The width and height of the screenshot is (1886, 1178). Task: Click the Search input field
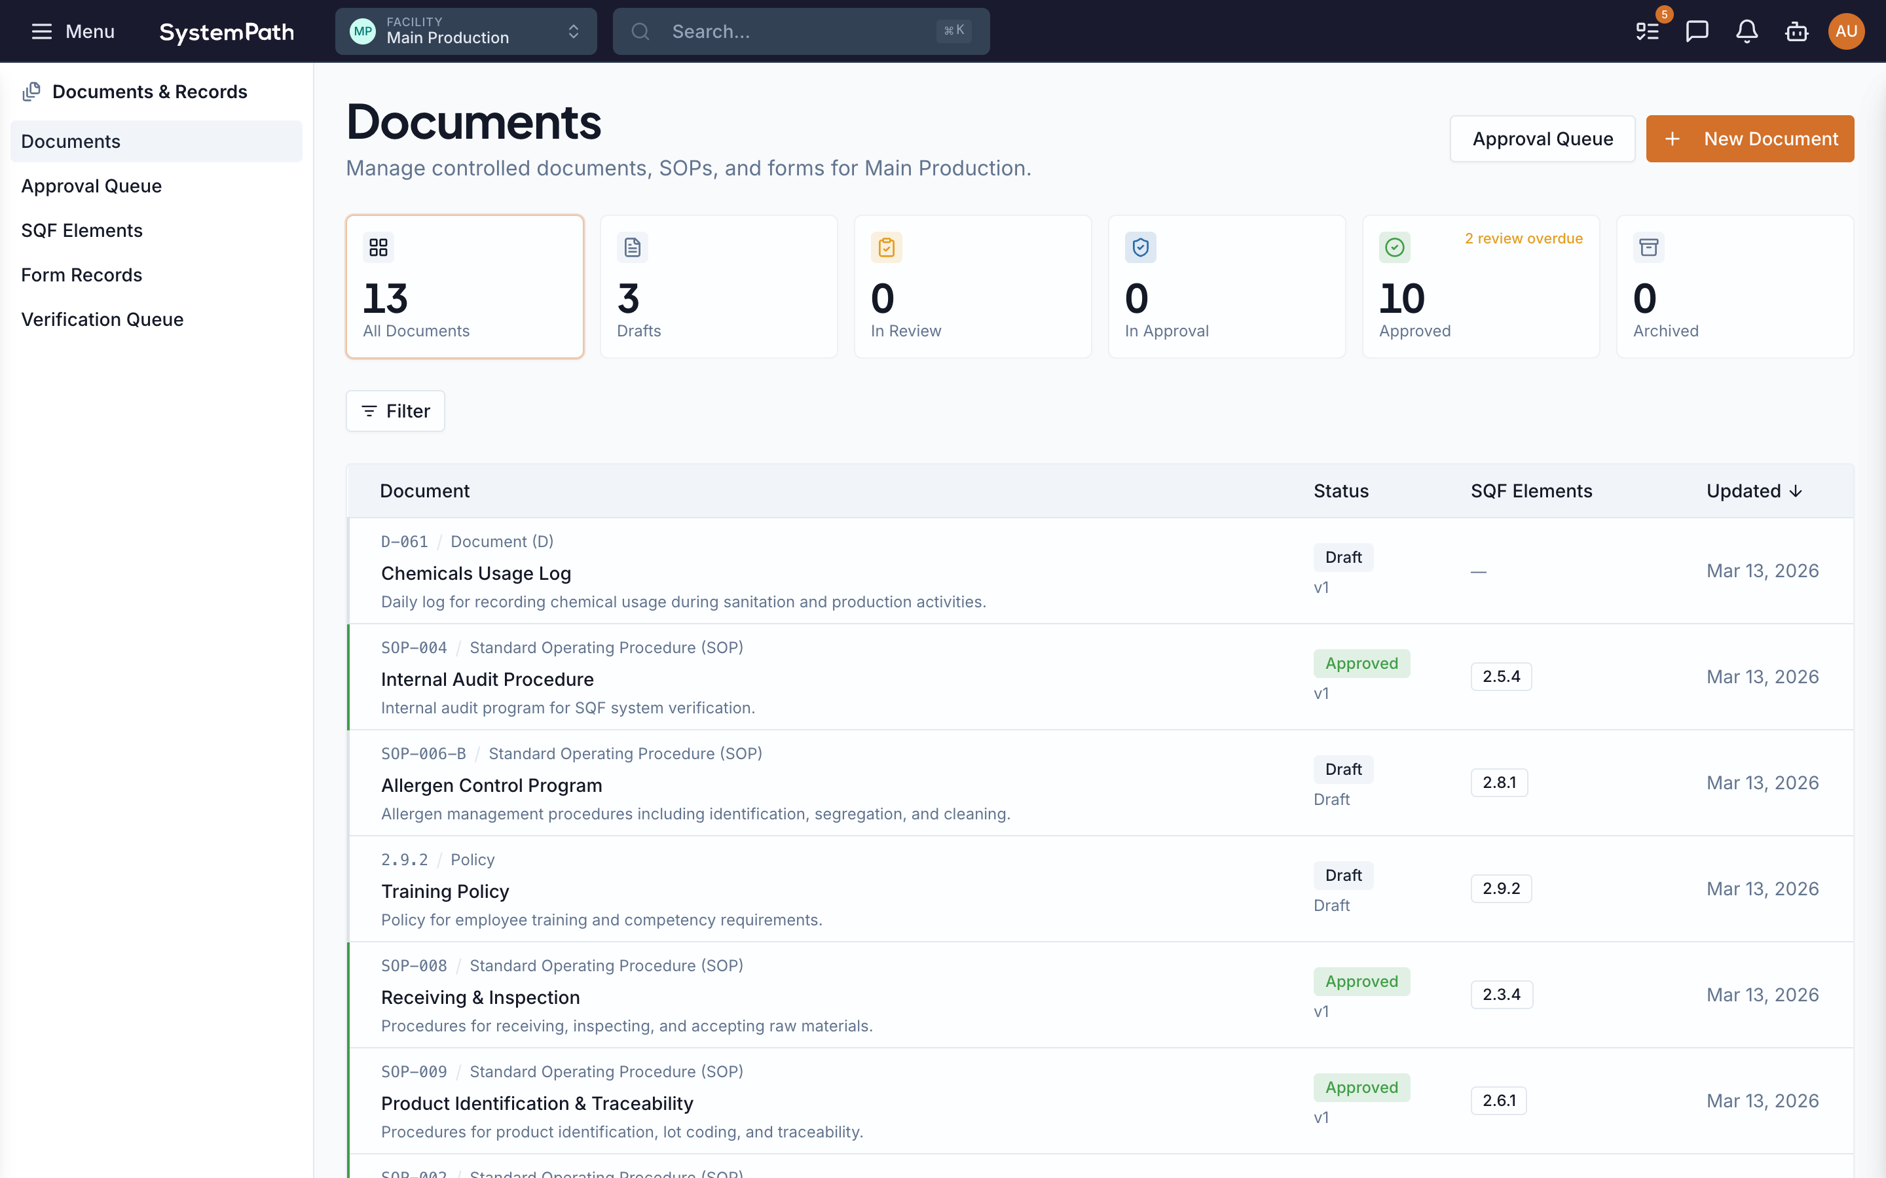800,31
